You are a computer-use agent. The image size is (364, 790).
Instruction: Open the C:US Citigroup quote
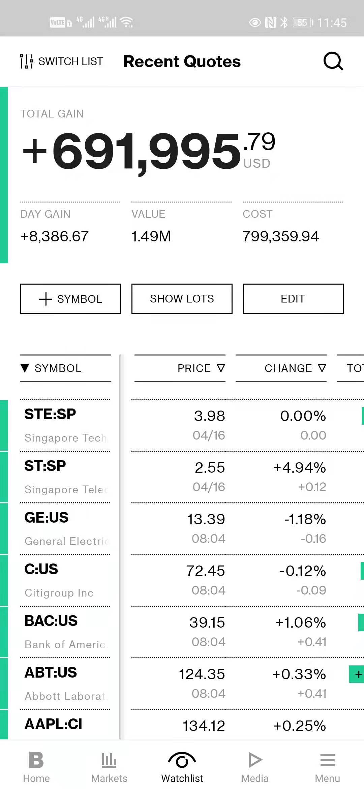tap(66, 580)
